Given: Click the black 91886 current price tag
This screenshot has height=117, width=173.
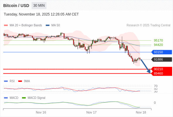Looking at the screenshot, I should [x=162, y=59].
